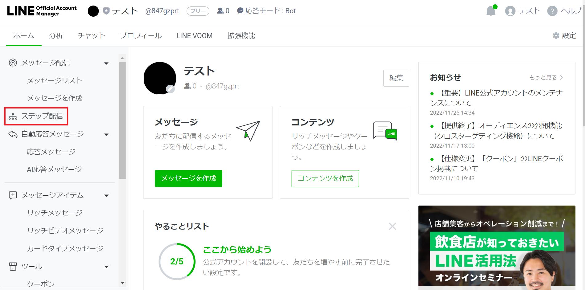Screen dimensions: 585x290
Task: Click the paper plane icon in メッセージ card
Action: pyautogui.click(x=248, y=131)
